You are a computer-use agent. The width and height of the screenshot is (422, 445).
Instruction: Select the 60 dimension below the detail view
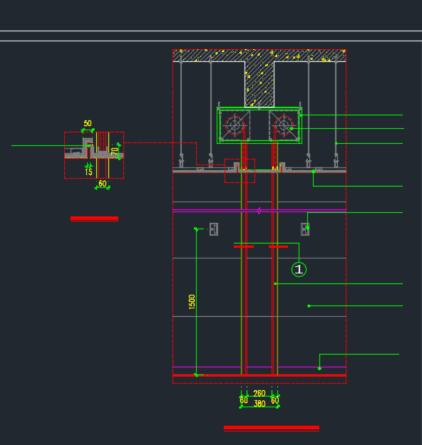[x=103, y=183]
